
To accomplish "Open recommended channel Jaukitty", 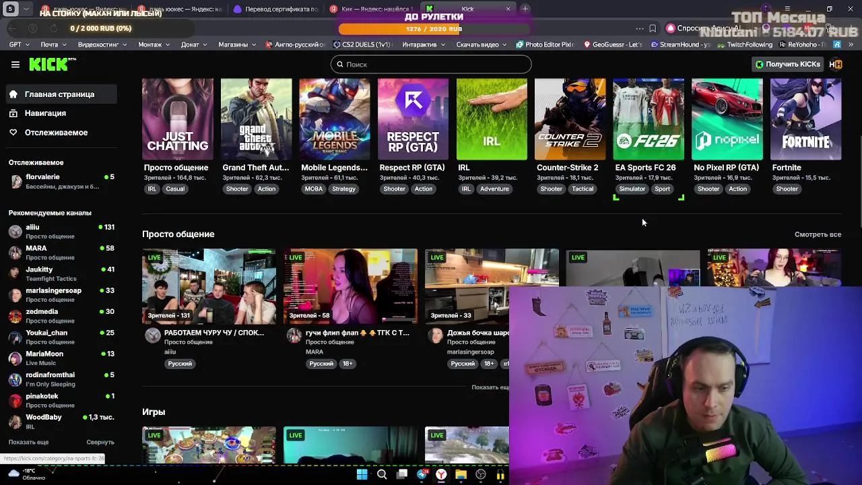I will pyautogui.click(x=61, y=273).
